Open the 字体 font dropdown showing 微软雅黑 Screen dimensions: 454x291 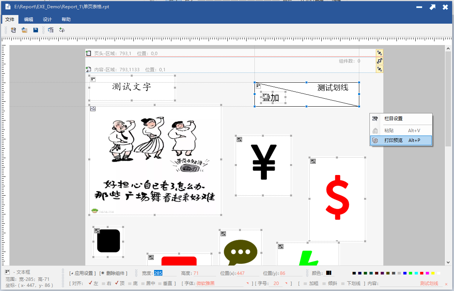(248, 283)
